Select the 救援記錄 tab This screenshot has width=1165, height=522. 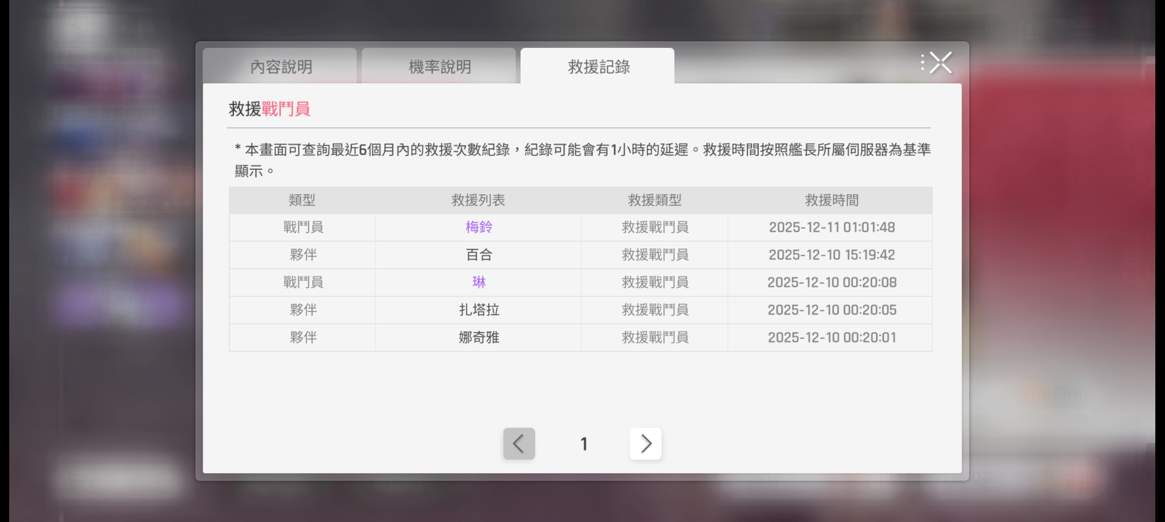598,67
